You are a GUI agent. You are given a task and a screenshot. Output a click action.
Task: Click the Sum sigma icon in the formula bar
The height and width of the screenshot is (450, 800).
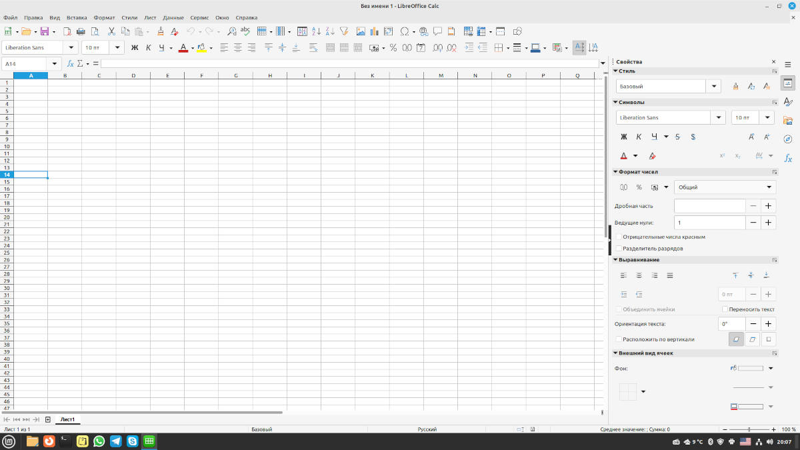tap(80, 64)
